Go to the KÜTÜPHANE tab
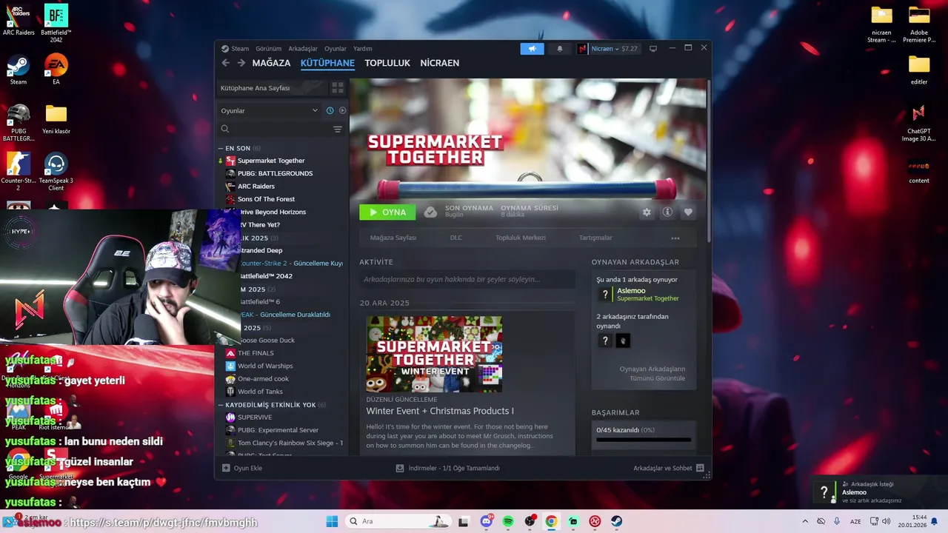Screen dimensions: 948x533 click(x=327, y=63)
